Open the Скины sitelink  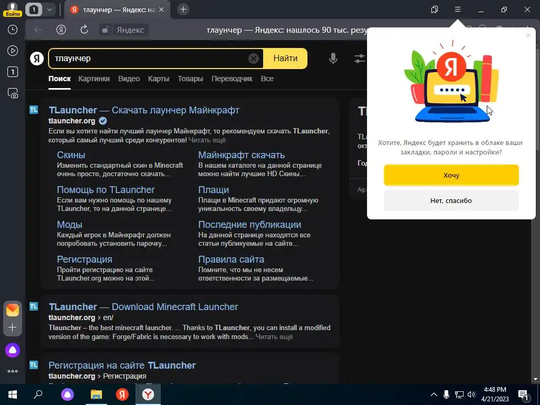(x=71, y=155)
